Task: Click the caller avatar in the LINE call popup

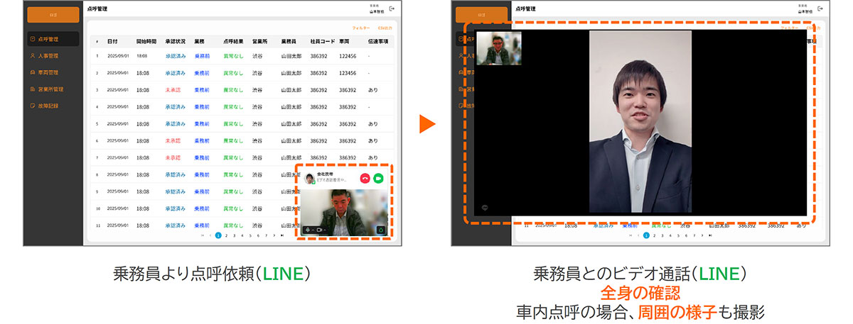Action: pos(310,179)
